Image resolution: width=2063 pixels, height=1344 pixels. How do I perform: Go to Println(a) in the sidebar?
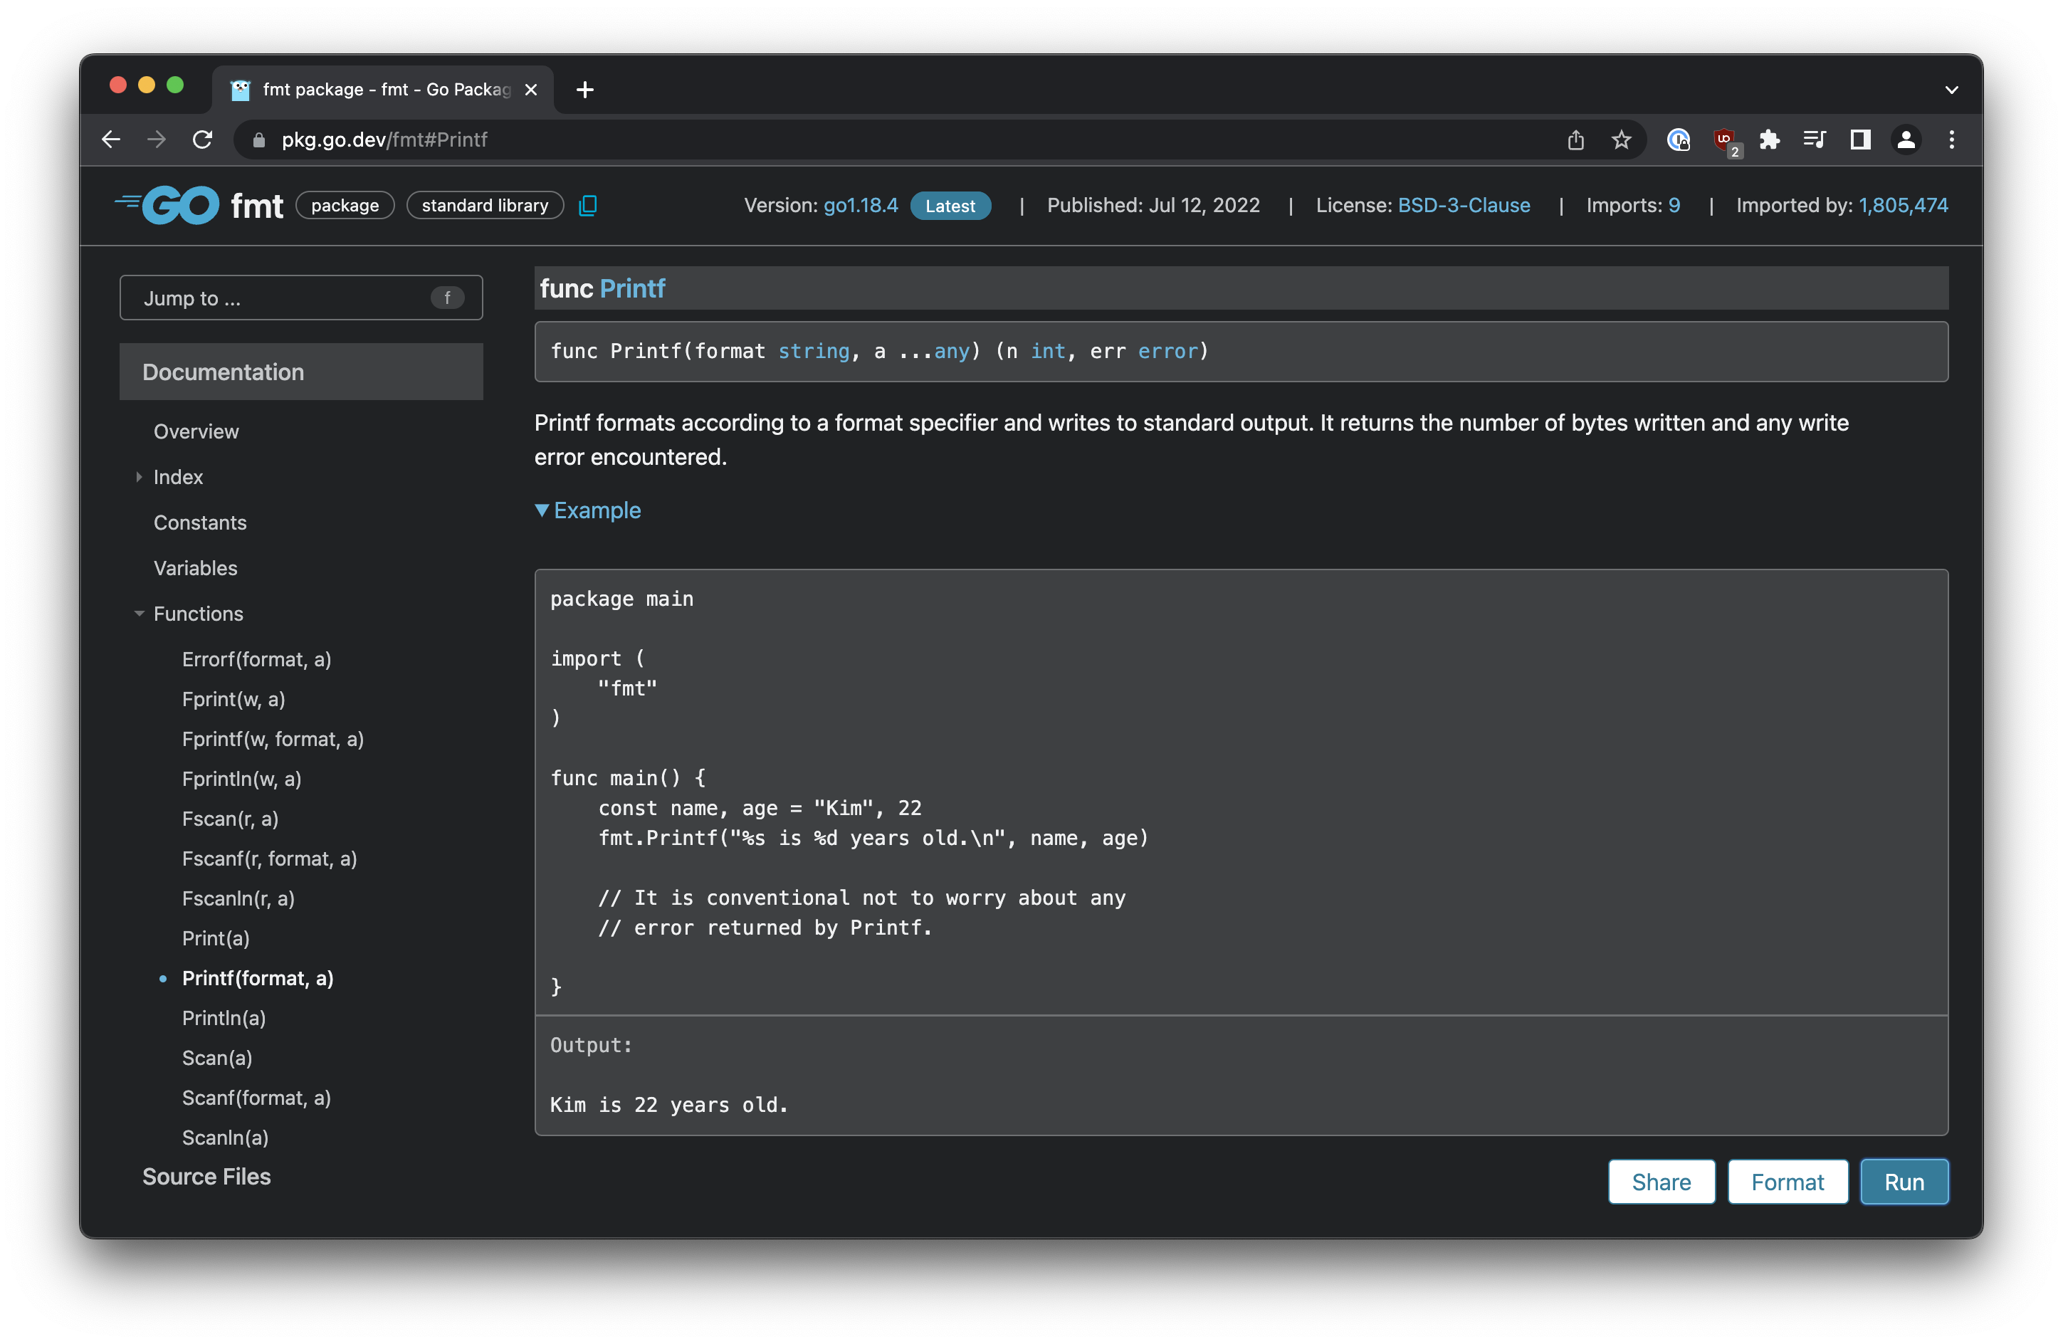coord(224,1018)
